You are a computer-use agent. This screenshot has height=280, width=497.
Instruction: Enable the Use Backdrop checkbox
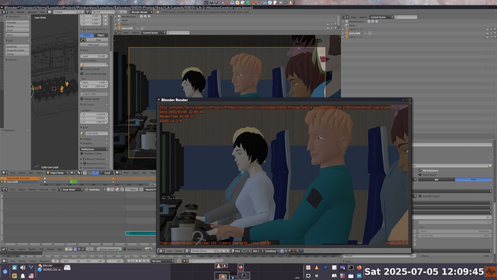tap(125, 249)
